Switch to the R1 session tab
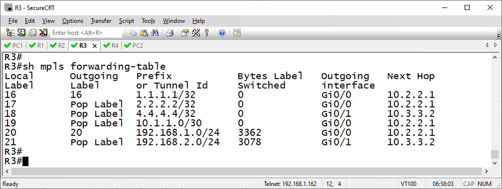The image size is (502, 189). 37,46
